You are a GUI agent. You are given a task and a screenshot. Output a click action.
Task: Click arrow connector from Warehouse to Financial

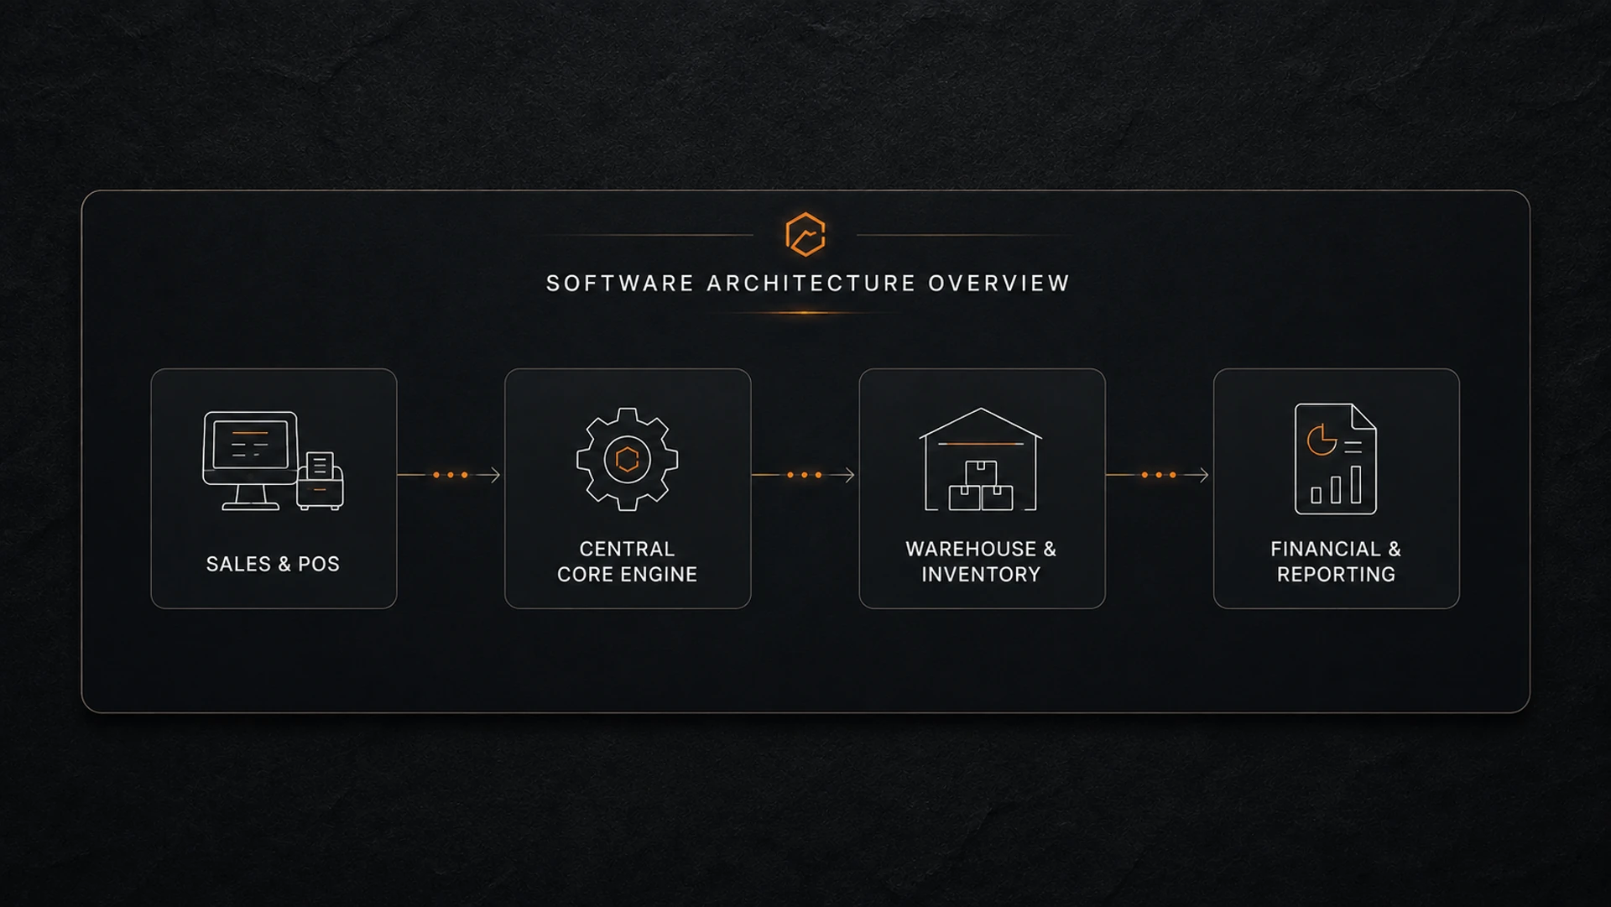point(1158,475)
